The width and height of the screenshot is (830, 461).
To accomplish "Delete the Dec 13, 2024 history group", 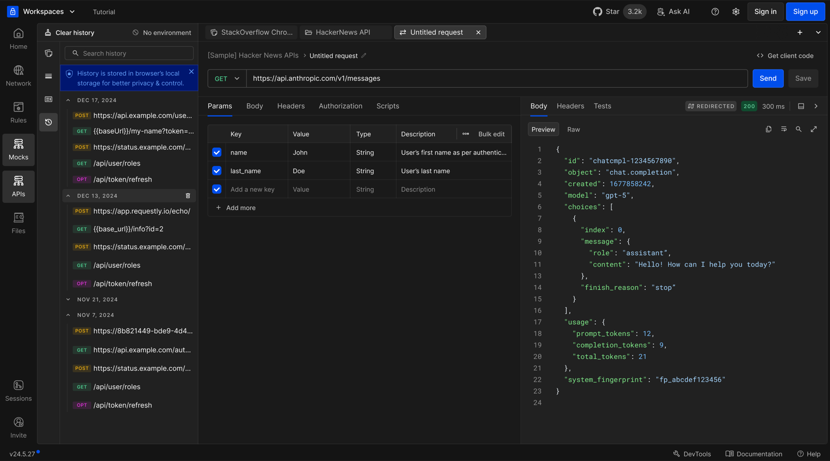I will (x=188, y=195).
